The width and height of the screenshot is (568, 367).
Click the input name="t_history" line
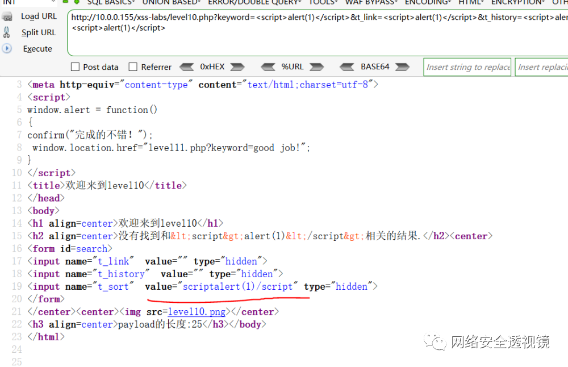155,274
